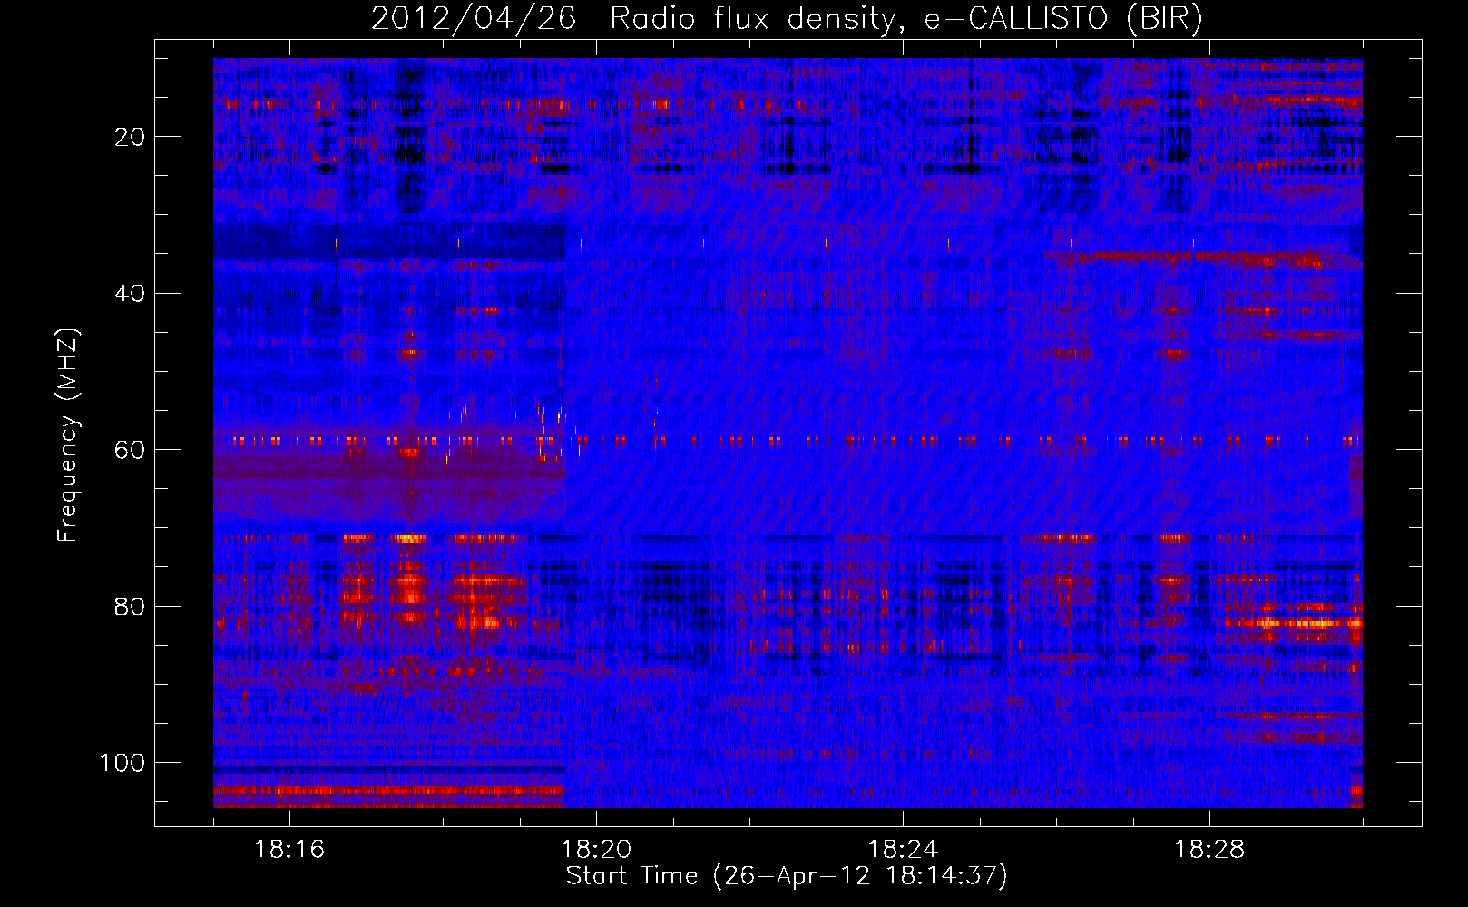This screenshot has height=907, width=1468.
Task: Click the plot title '2012/04/26 Radio flux density, e-CALLISTO (BIR)'
Action: click(x=787, y=19)
